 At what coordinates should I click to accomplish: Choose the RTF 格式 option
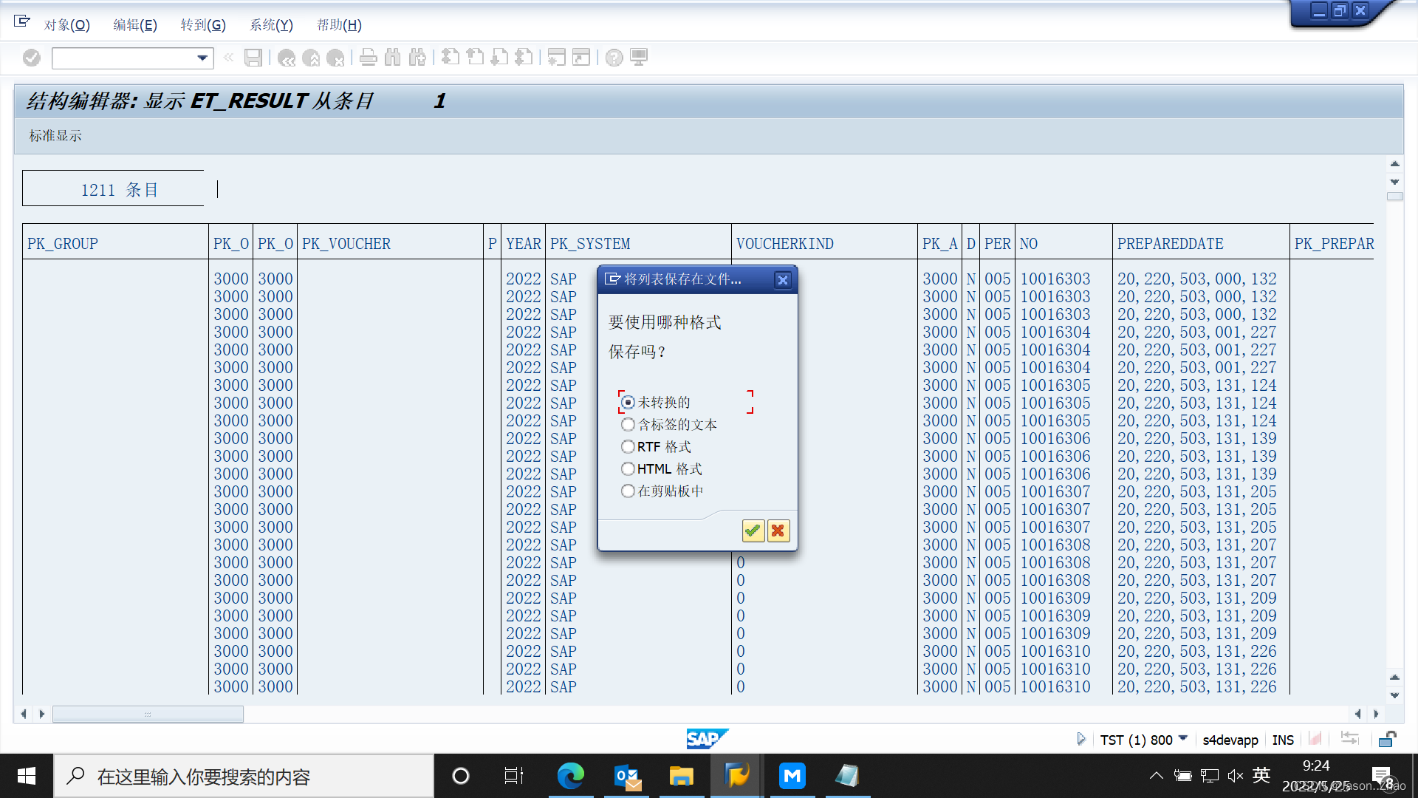point(628,446)
